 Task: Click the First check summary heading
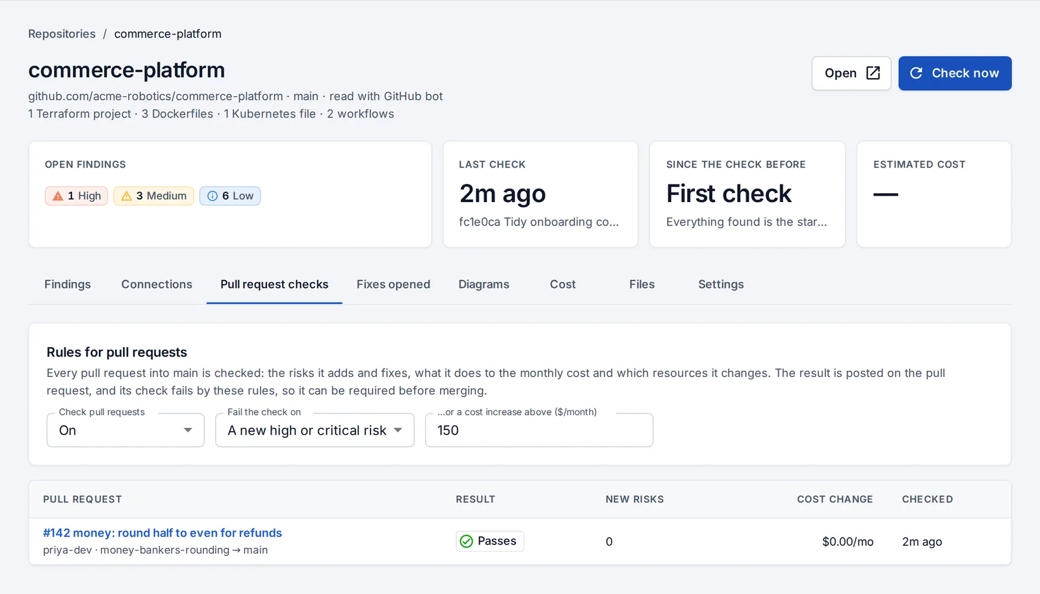[x=729, y=194]
